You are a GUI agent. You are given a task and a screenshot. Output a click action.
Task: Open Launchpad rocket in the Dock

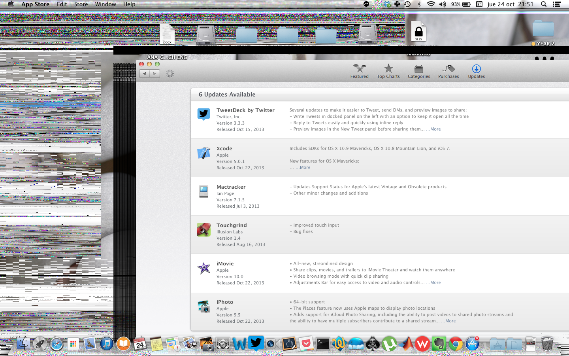[x=40, y=344]
